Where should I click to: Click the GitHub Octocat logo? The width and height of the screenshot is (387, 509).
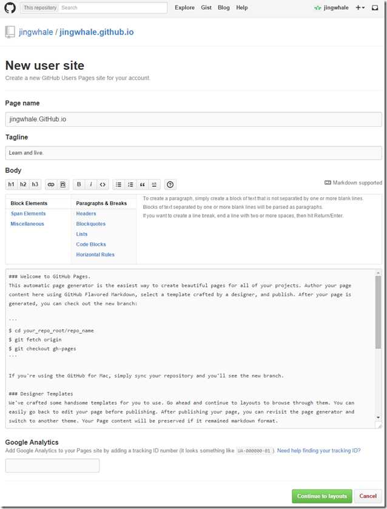coord(10,7)
